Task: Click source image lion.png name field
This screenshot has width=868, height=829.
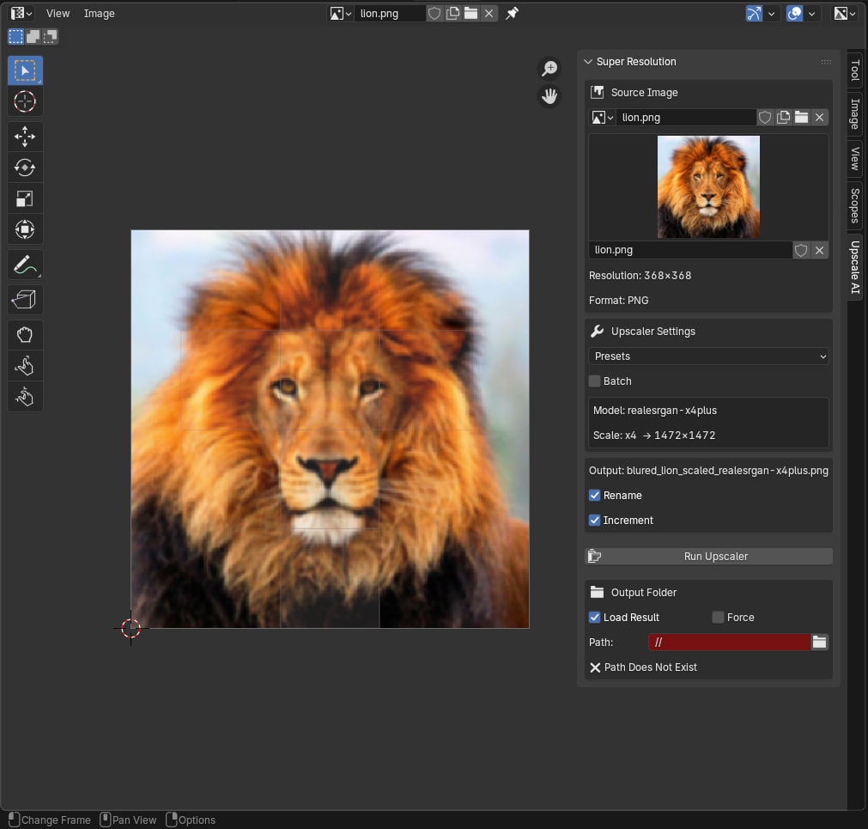Action: 686,118
